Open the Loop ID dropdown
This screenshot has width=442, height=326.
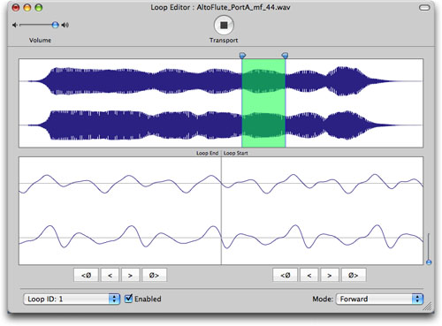coord(72,299)
